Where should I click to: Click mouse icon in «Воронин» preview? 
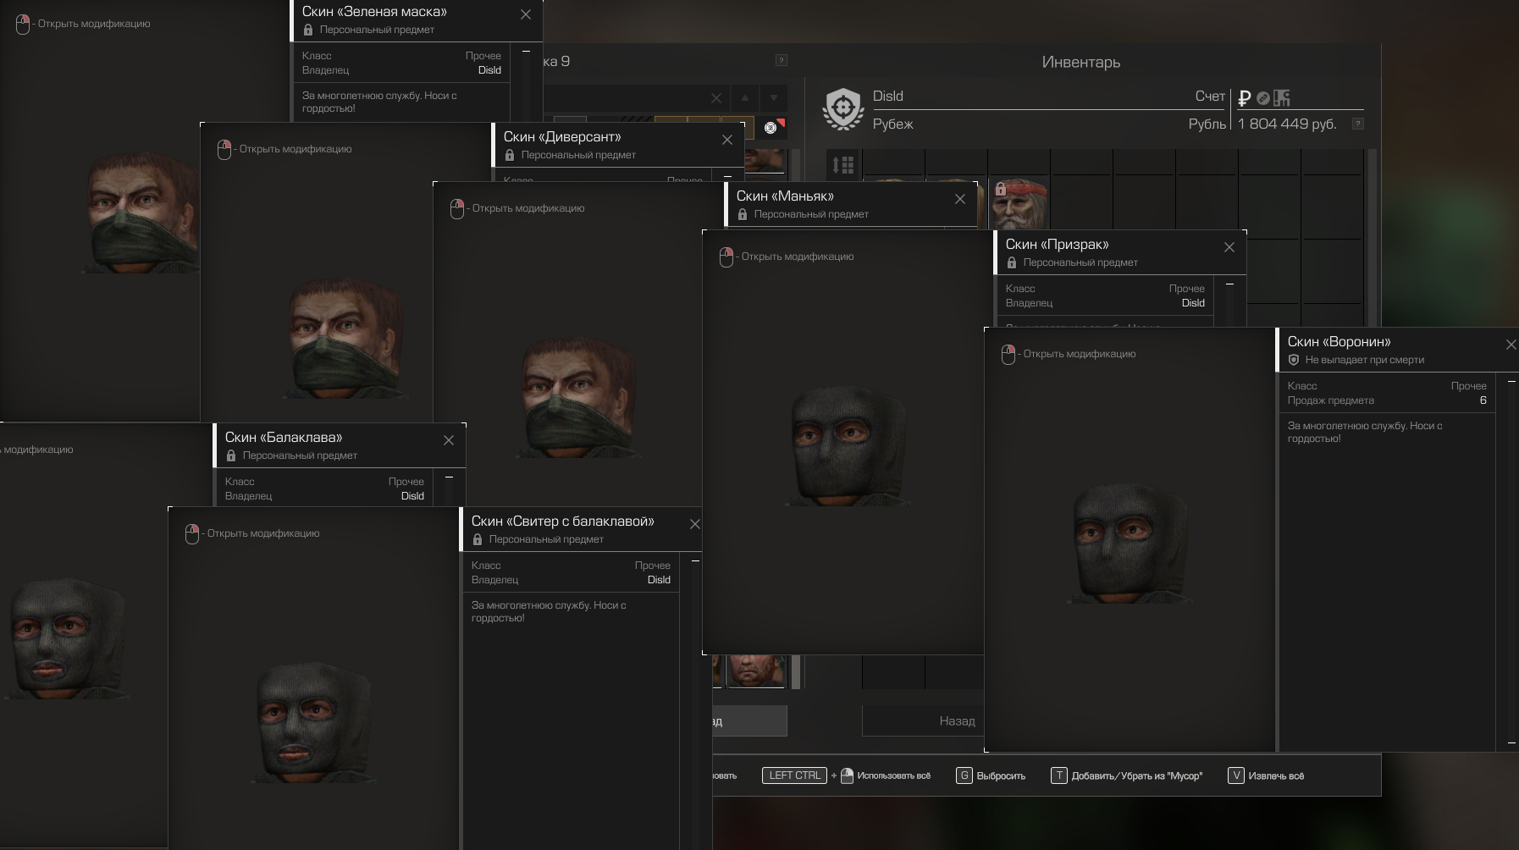click(x=1008, y=355)
